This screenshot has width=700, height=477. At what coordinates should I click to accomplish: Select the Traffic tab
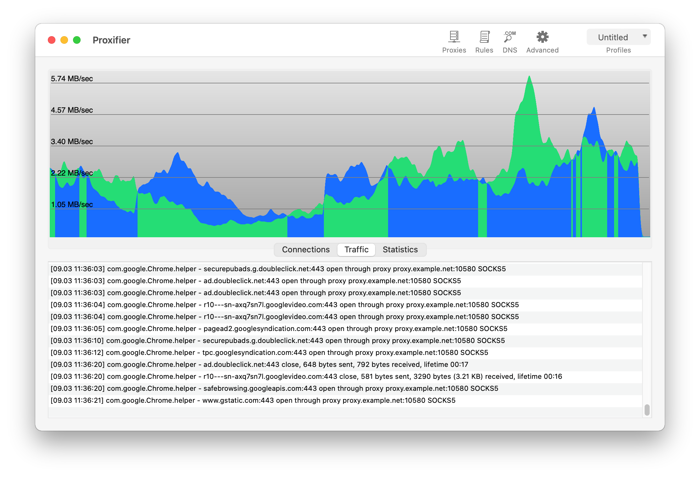tap(356, 250)
